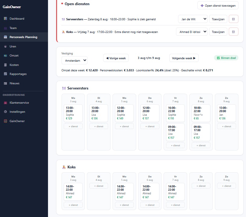Open Sophie's Monday 13:00–20:00 shift card
Screen dimensions: 246x217
pos(73,113)
